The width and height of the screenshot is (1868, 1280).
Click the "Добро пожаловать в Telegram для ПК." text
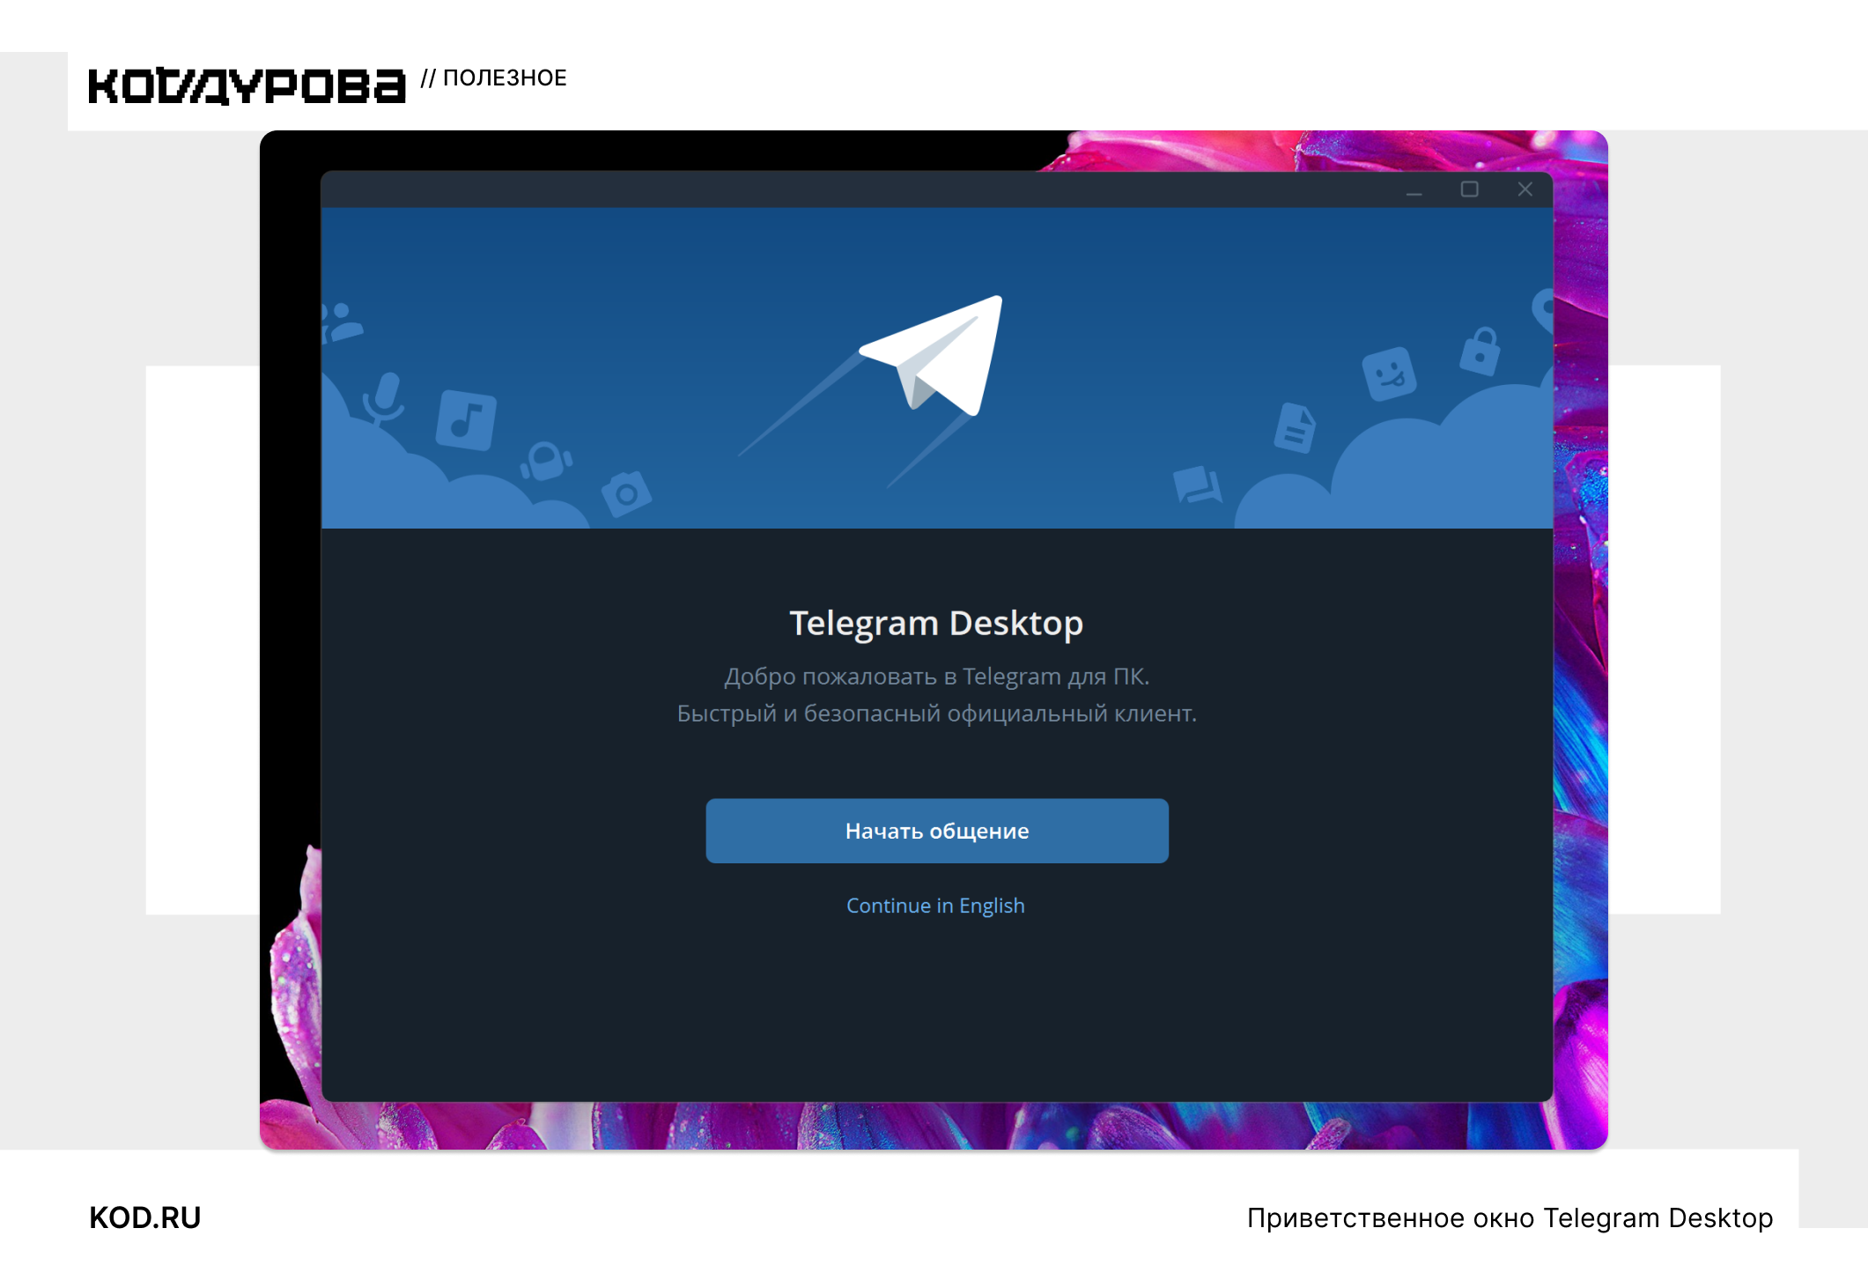[936, 677]
